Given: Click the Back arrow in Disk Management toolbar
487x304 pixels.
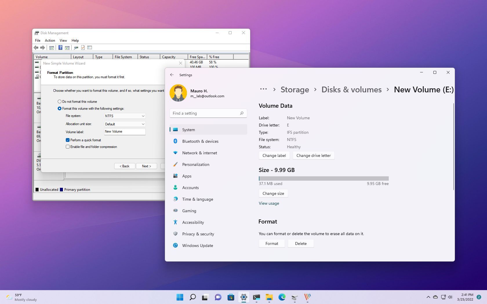Looking at the screenshot, I should pyautogui.click(x=36, y=47).
